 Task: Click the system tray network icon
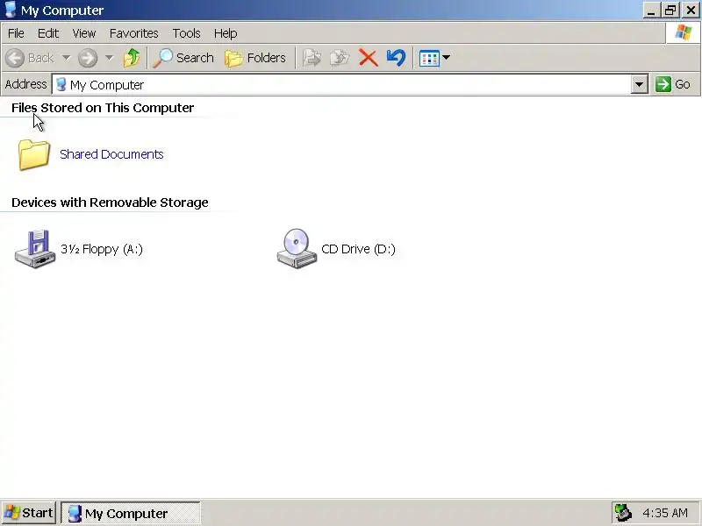pos(623,513)
